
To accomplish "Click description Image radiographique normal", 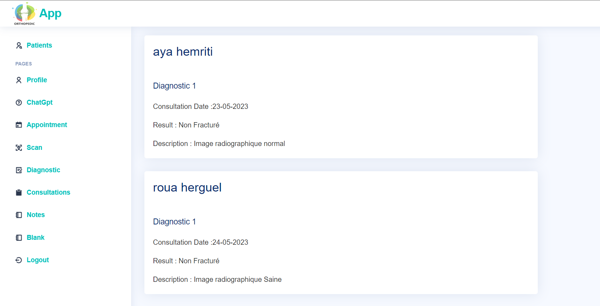I will (x=219, y=144).
